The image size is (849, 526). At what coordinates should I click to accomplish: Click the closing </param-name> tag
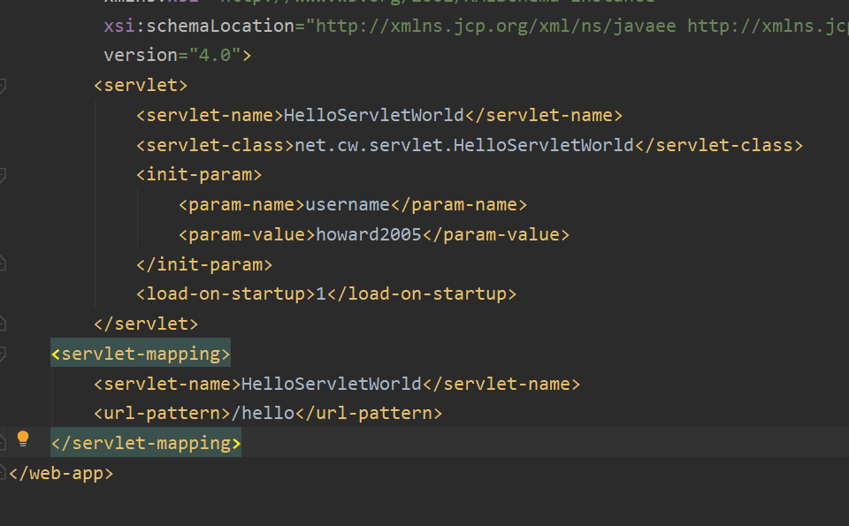(x=459, y=204)
